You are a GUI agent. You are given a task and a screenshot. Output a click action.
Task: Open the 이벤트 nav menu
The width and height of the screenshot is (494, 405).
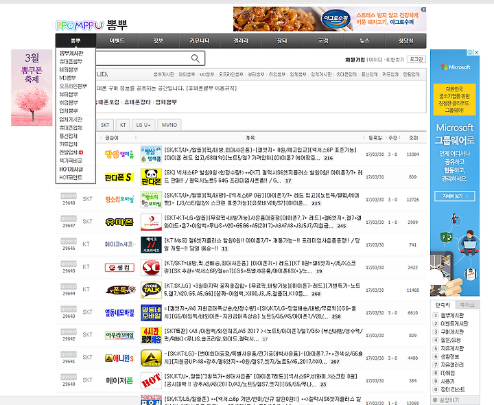click(x=117, y=40)
